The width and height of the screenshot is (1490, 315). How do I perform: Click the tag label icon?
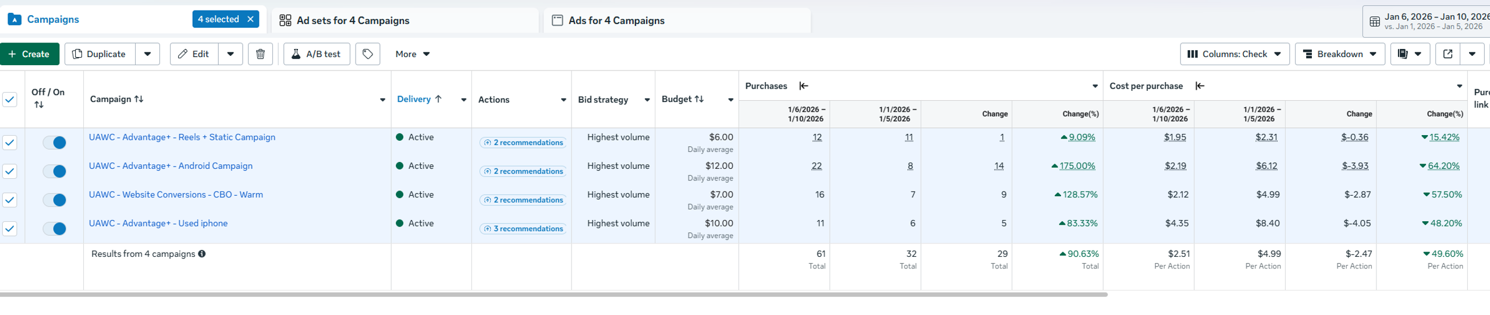[368, 54]
